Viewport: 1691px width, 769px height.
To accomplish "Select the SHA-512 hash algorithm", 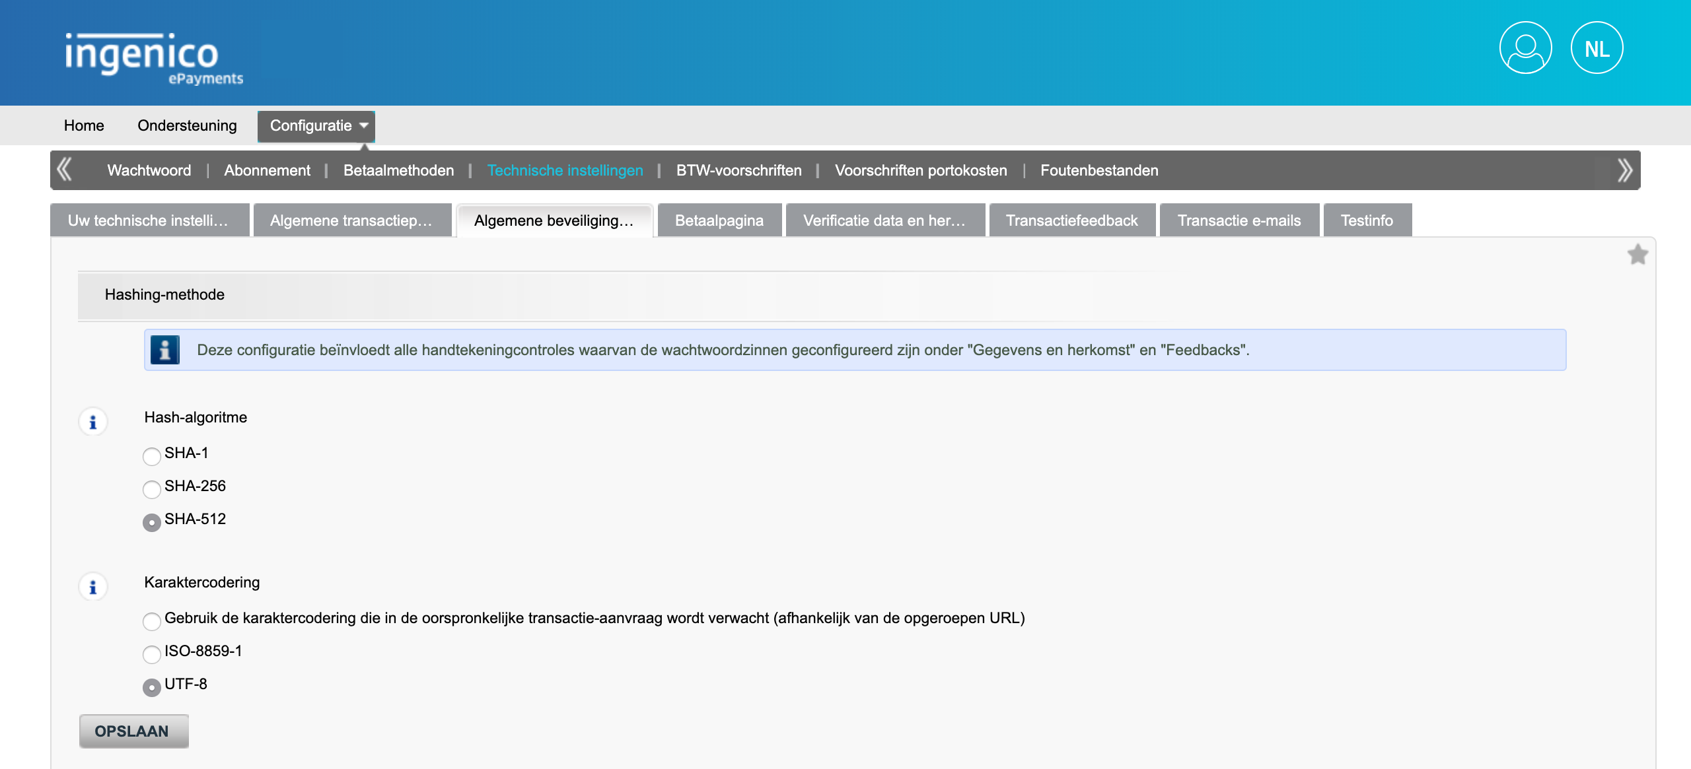I will coord(152,522).
